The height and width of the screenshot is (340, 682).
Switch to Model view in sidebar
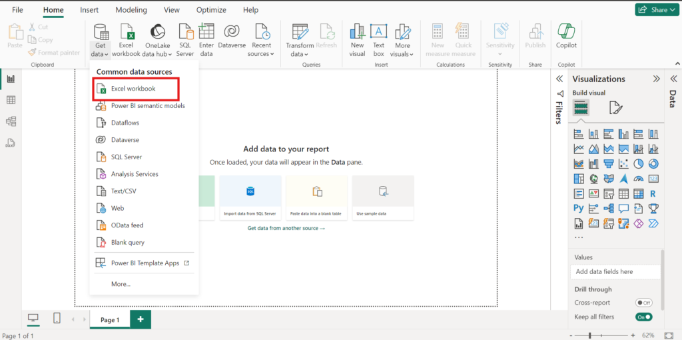click(11, 121)
